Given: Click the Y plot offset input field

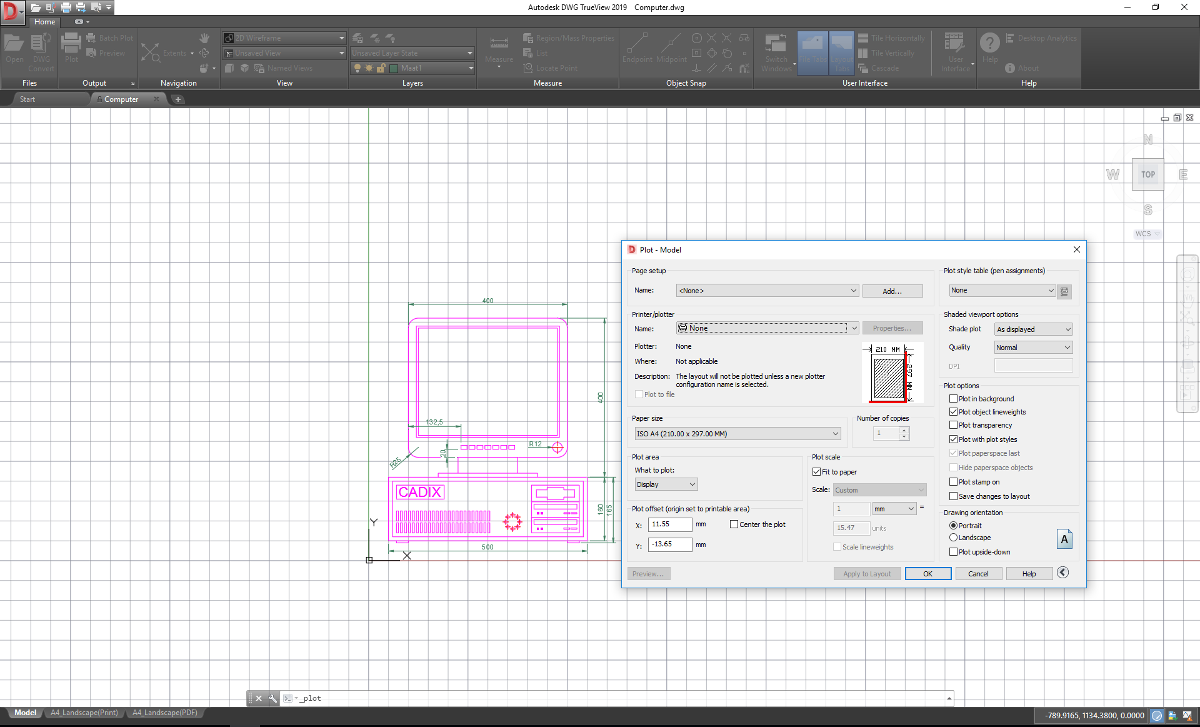Looking at the screenshot, I should click(670, 544).
